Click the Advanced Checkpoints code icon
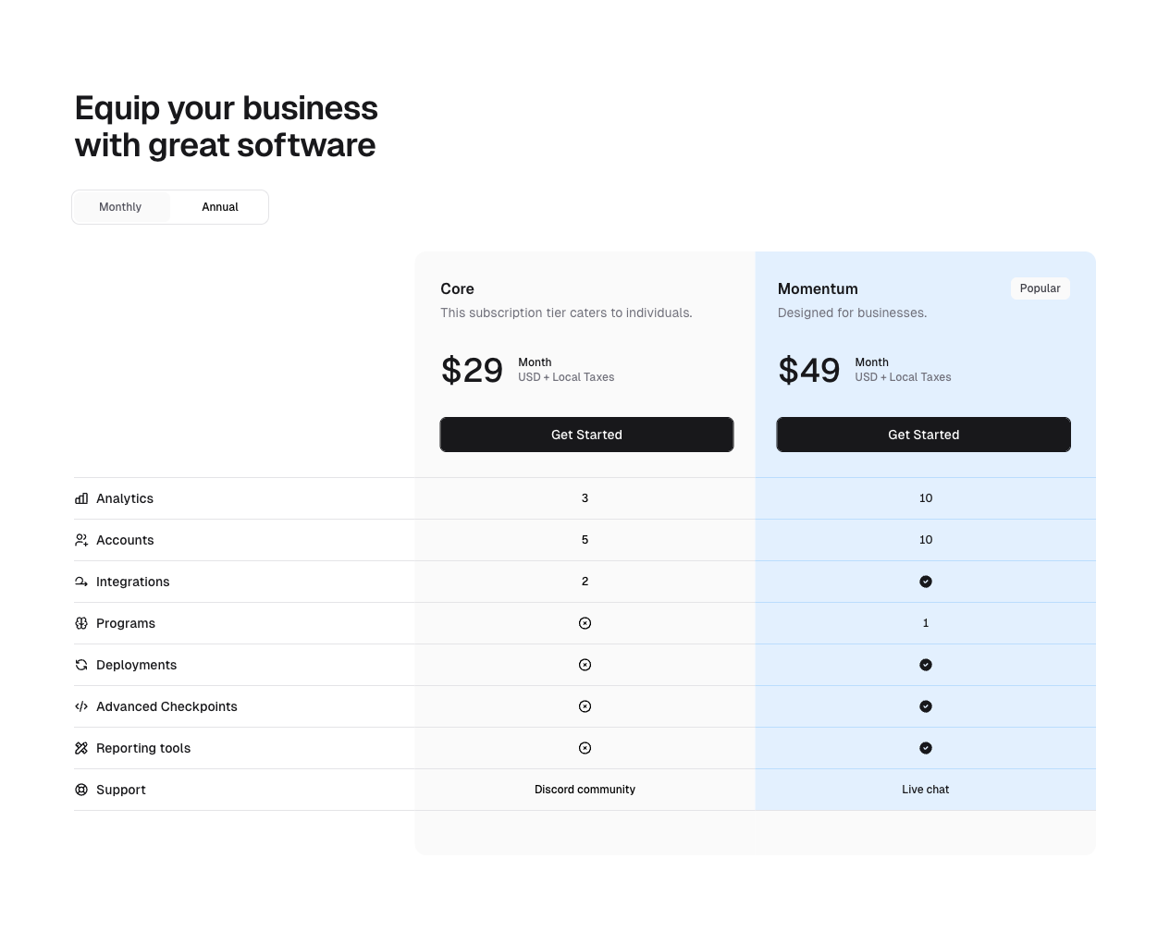1170x944 pixels. (81, 706)
